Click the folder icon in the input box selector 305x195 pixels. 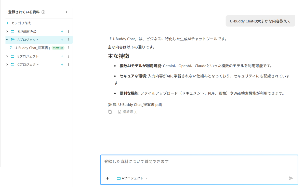[x=119, y=178]
